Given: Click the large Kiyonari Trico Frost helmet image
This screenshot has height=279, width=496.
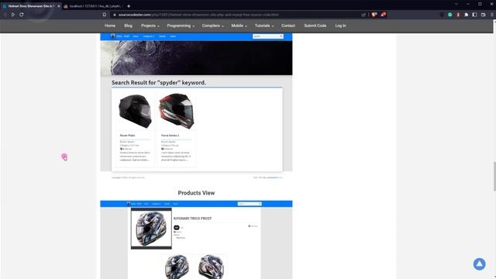Looking at the screenshot, I should tap(151, 229).
